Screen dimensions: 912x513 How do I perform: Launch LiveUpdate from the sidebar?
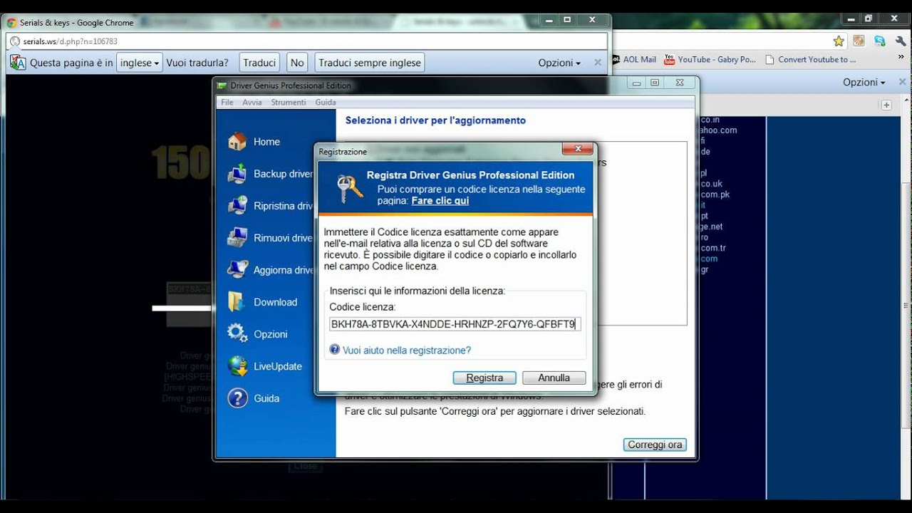[x=265, y=366]
